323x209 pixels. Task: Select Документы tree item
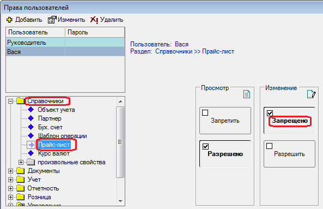point(44,171)
